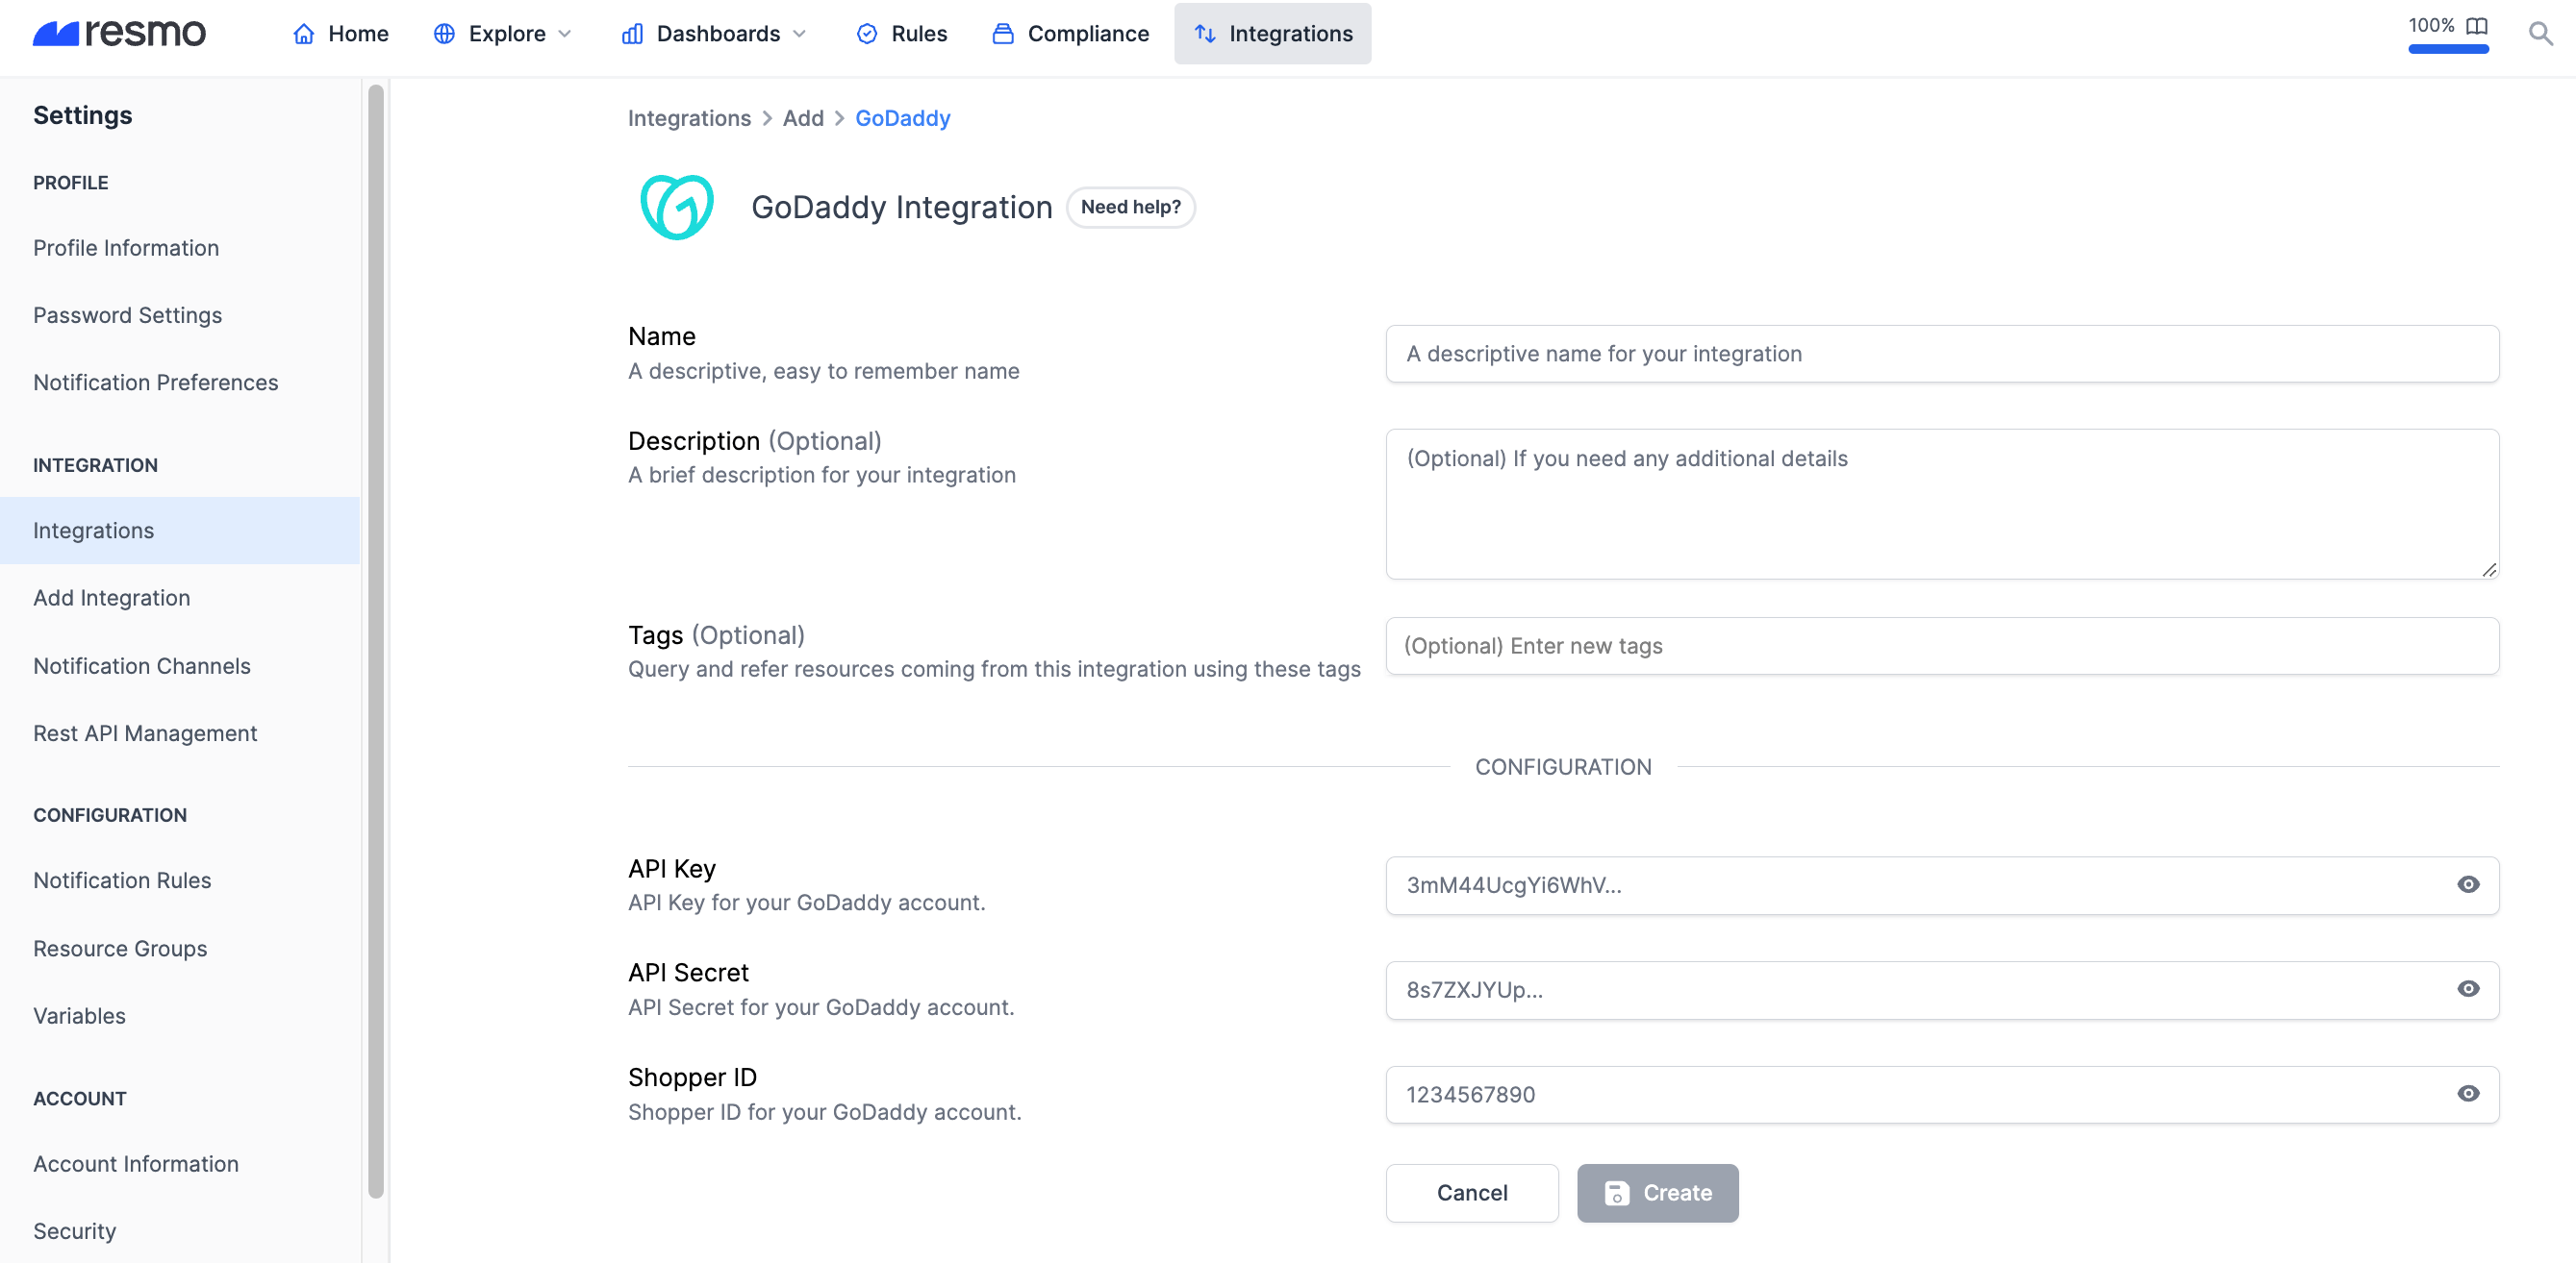The image size is (2576, 1263).
Task: Expand the Dashboards dropdown chevron
Action: (x=799, y=34)
